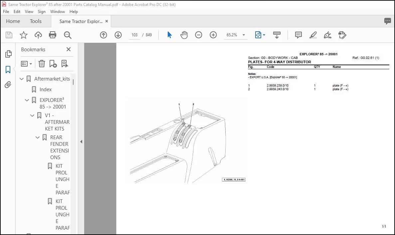395x235 pixels.
Task: Click the zoom percentage field 65.2%
Action: click(232, 35)
